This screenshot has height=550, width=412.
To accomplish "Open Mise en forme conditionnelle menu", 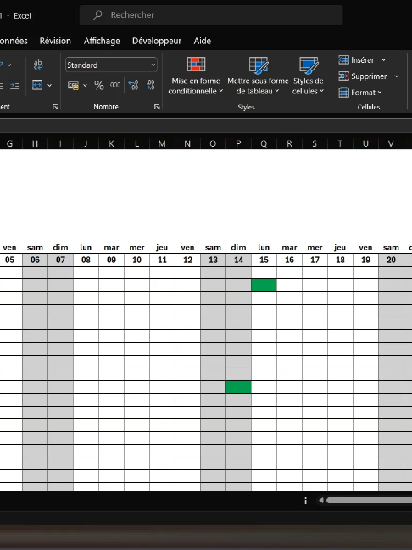I will (x=196, y=76).
